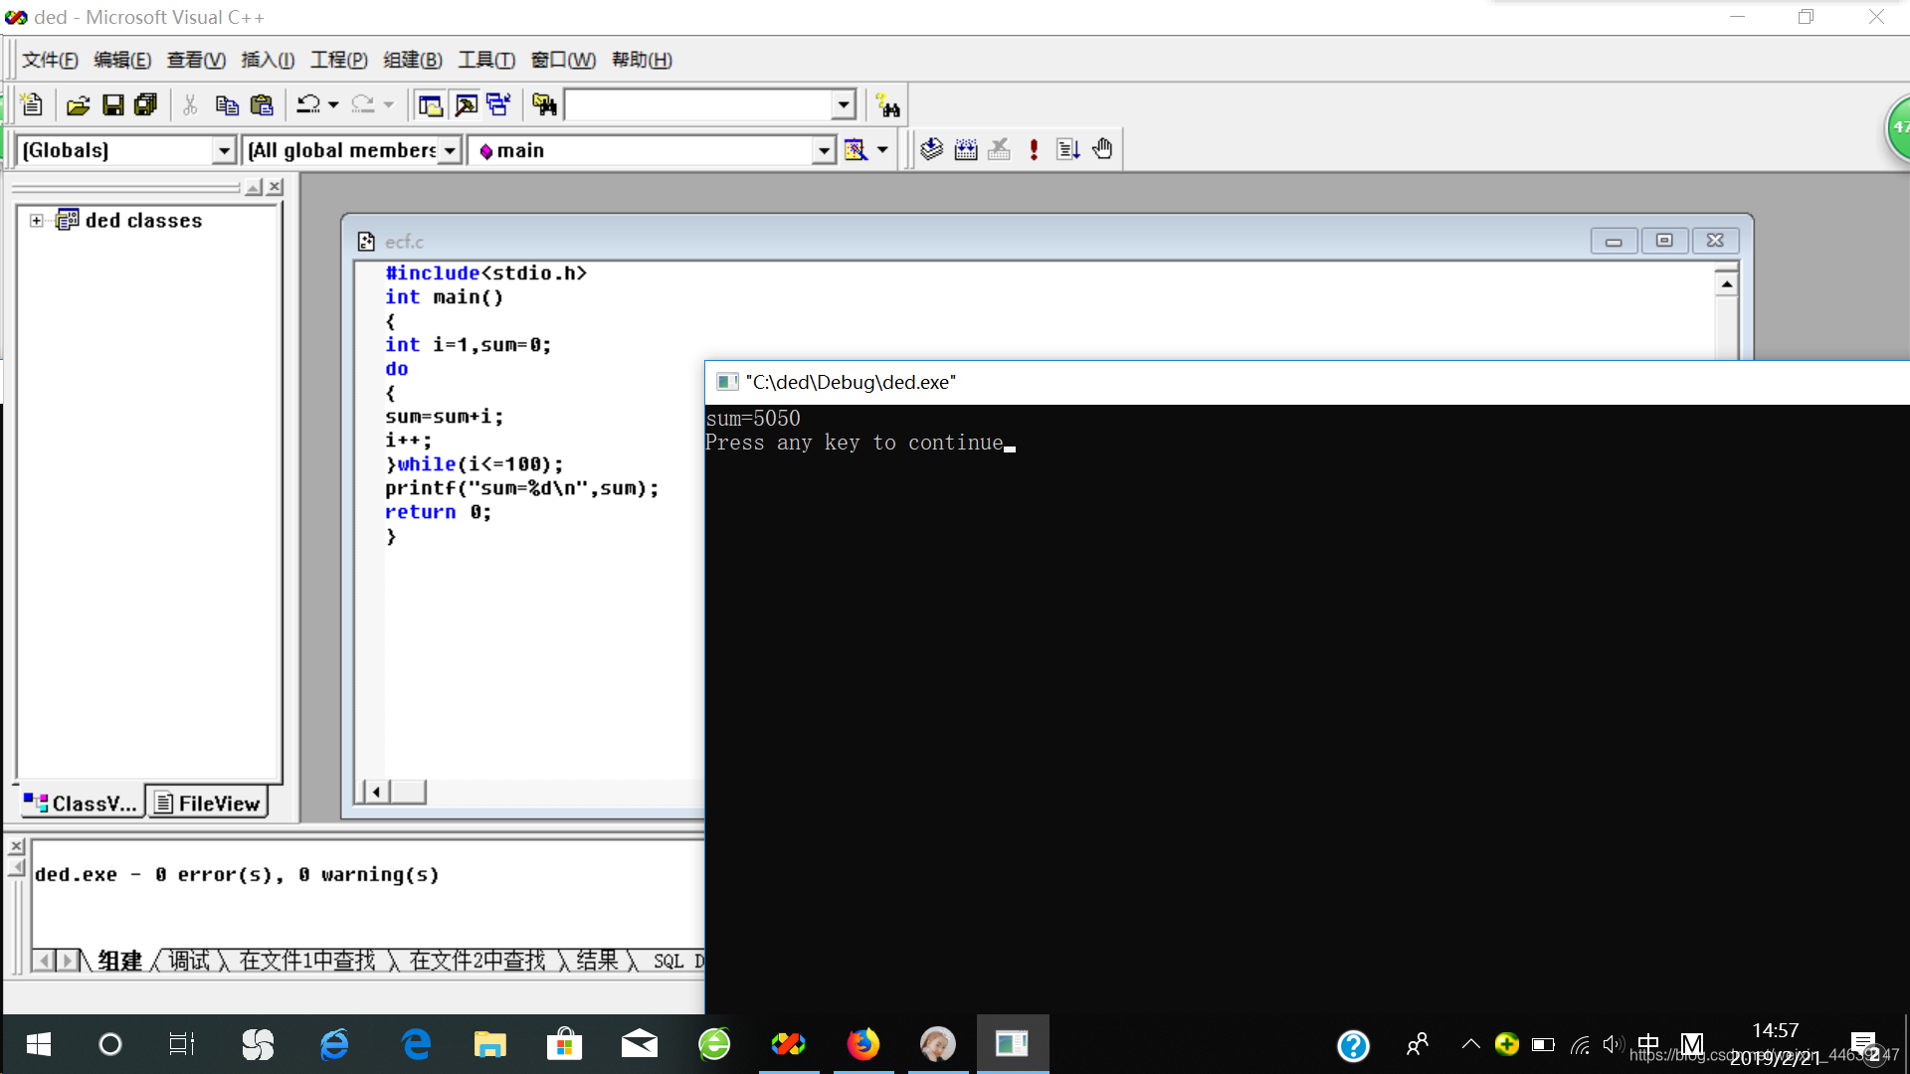Build the ded project
The height and width of the screenshot is (1074, 1910).
[x=966, y=150]
